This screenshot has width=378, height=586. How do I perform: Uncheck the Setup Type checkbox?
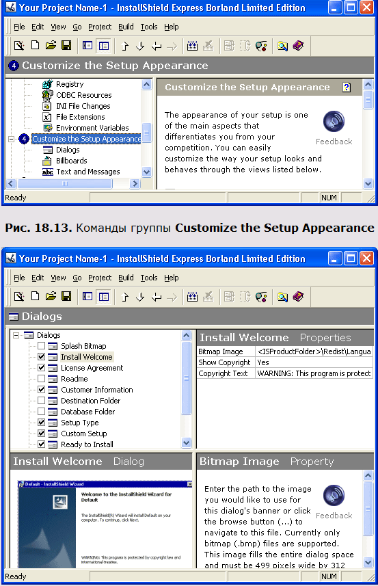click(x=42, y=423)
